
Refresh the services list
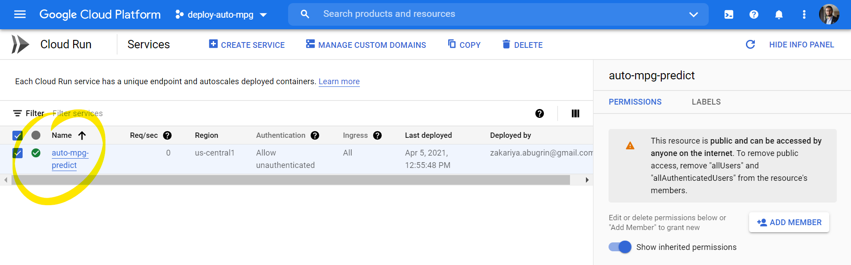click(x=750, y=44)
